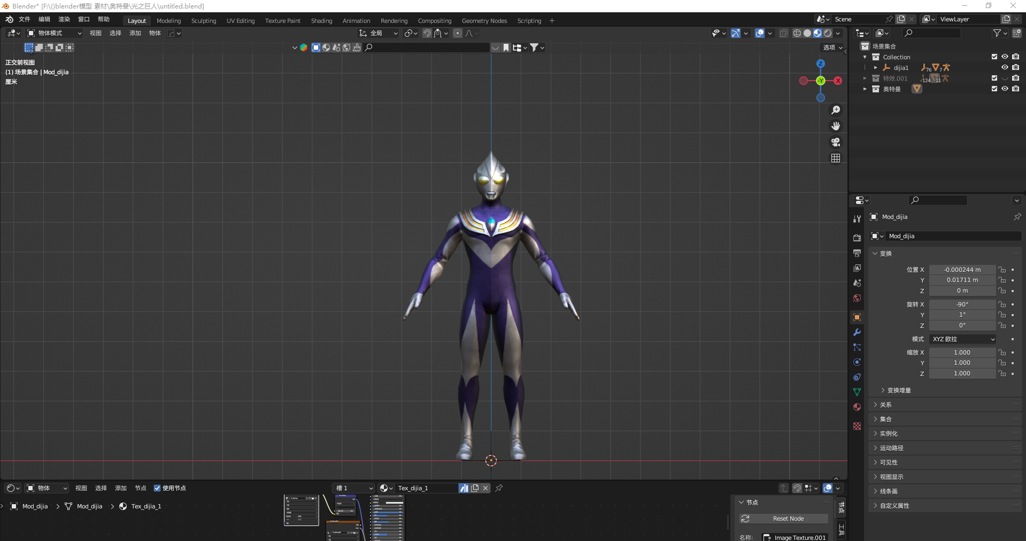Open the 物体模式 mode dropdown
Viewport: 1026px width, 541px height.
[55, 33]
